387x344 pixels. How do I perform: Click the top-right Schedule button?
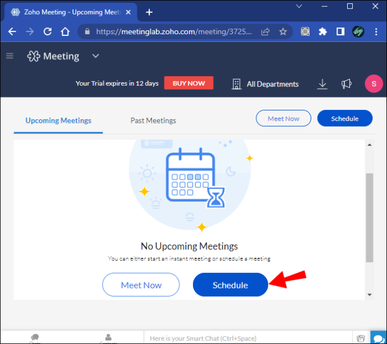pyautogui.click(x=344, y=118)
